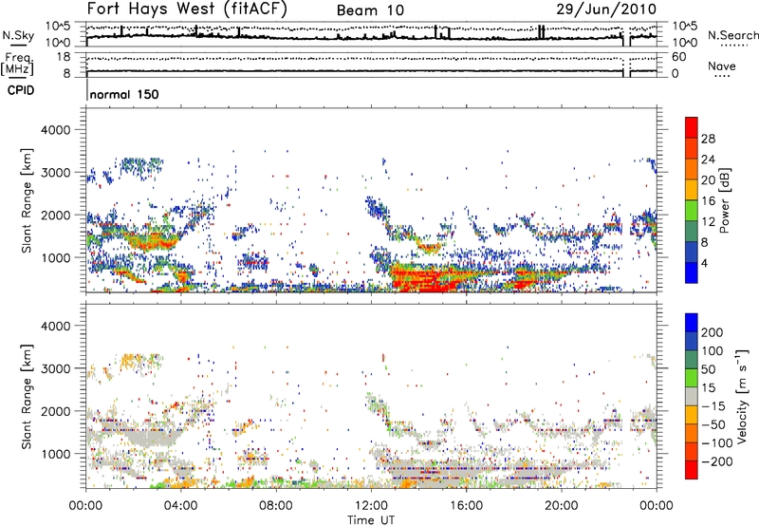Click the lowest blue segment of power colorbar
The image size is (759, 526).
coord(692,272)
